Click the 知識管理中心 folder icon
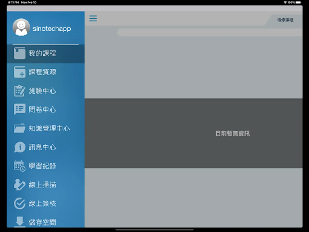 pyautogui.click(x=20, y=128)
